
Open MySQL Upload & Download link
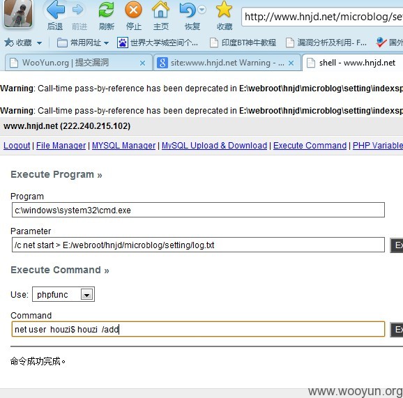point(214,146)
